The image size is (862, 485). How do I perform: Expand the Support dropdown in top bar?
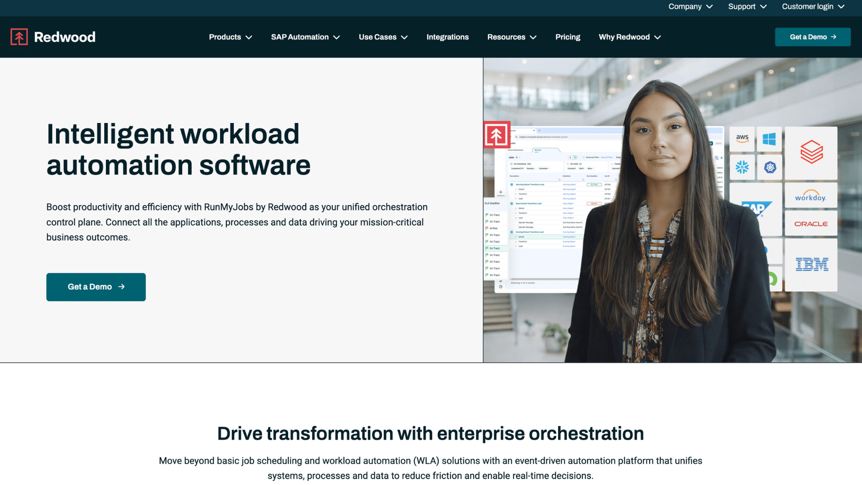coord(747,6)
